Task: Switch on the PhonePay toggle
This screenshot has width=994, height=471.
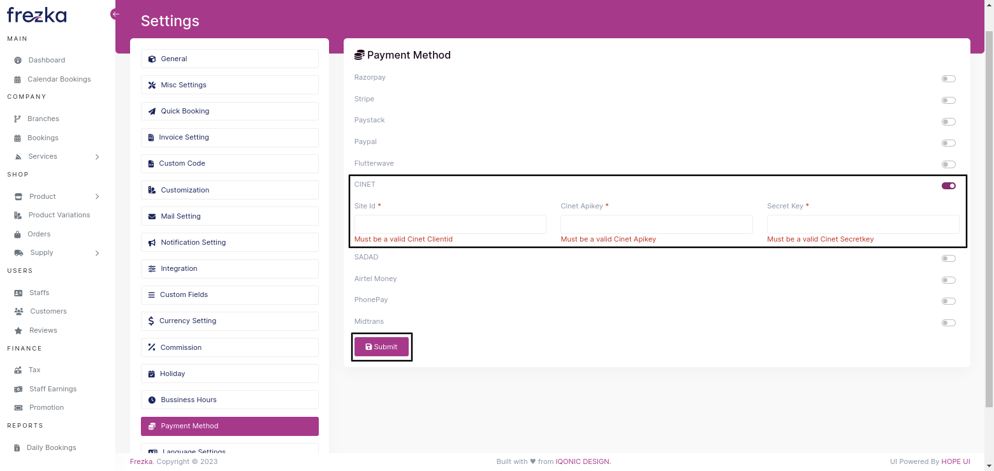Action: pos(949,301)
